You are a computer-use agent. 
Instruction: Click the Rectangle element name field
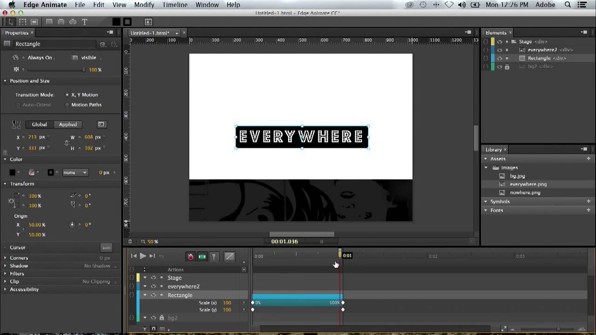click(55, 44)
